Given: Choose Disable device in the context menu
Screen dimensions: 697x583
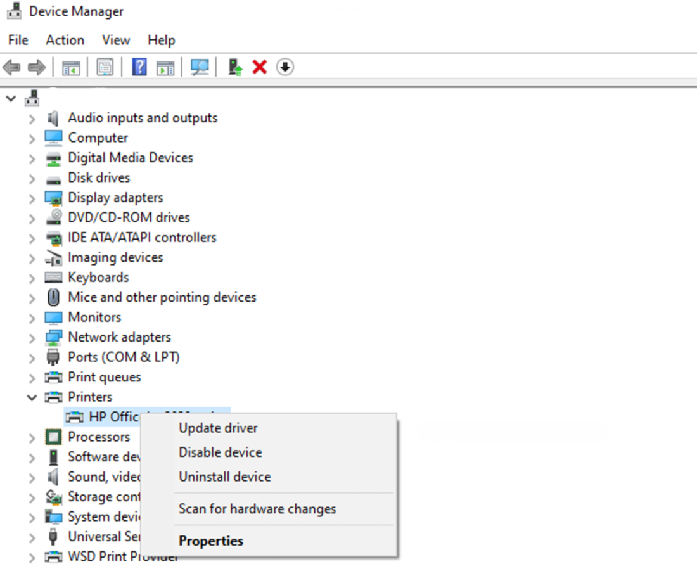Looking at the screenshot, I should (220, 452).
